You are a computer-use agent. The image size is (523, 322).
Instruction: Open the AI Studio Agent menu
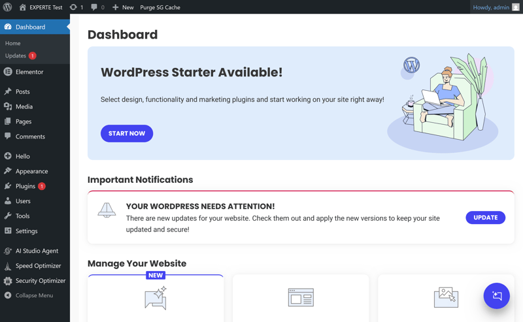35,251
